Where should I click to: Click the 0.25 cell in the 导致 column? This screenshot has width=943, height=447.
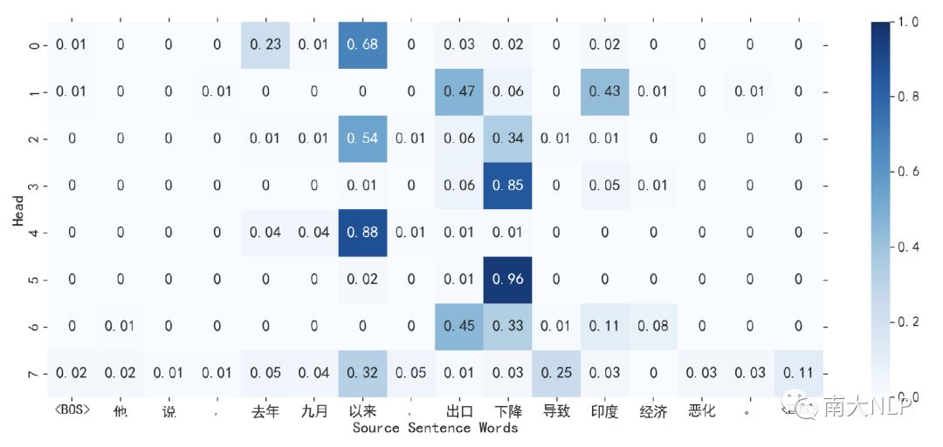(556, 373)
